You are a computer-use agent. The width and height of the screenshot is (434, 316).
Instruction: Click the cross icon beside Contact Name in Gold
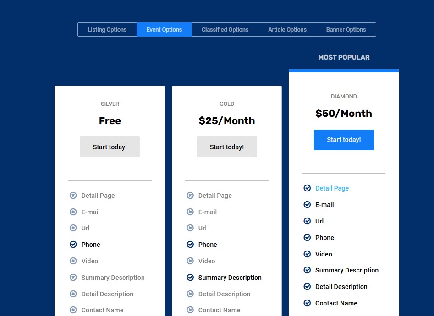coord(190,310)
